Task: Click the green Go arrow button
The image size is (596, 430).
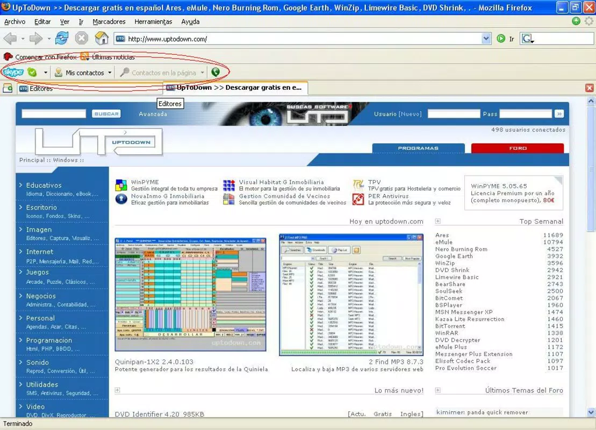Action: 501,38
